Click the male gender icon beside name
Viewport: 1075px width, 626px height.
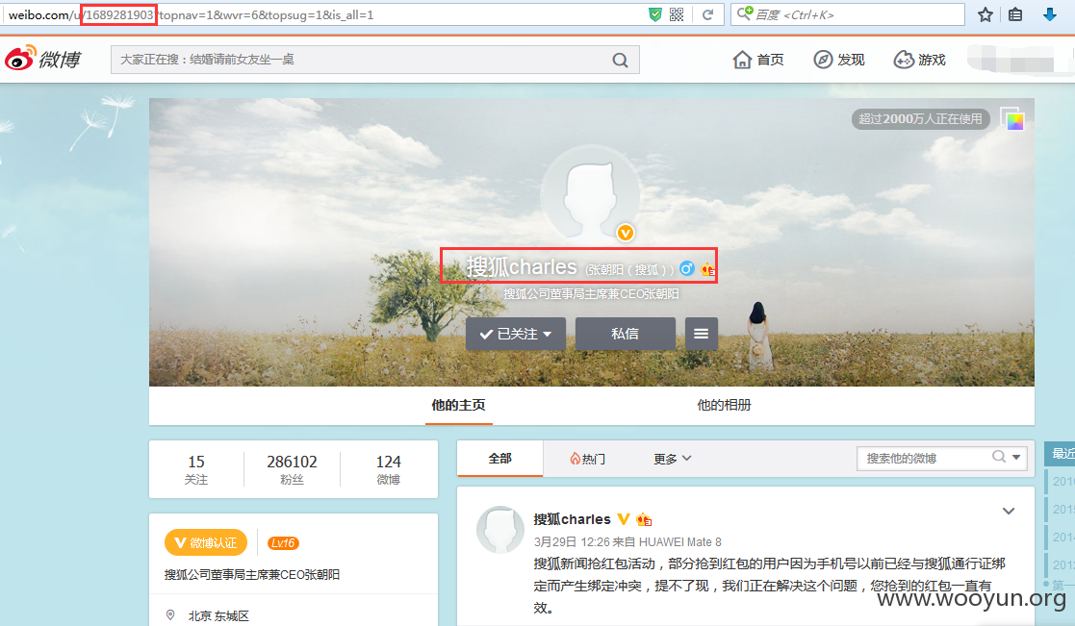click(686, 269)
